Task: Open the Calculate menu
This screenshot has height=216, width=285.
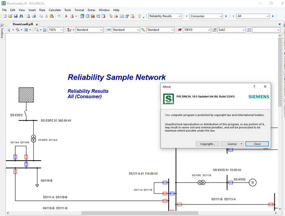Action: [55, 10]
